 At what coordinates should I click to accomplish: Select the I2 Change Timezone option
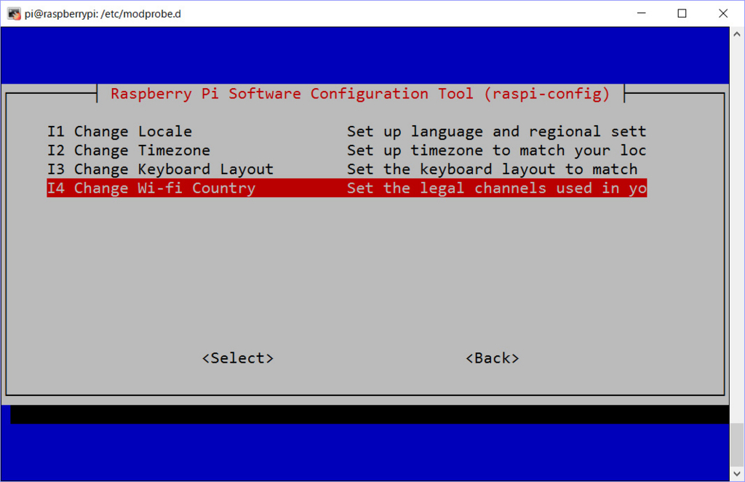pos(346,150)
